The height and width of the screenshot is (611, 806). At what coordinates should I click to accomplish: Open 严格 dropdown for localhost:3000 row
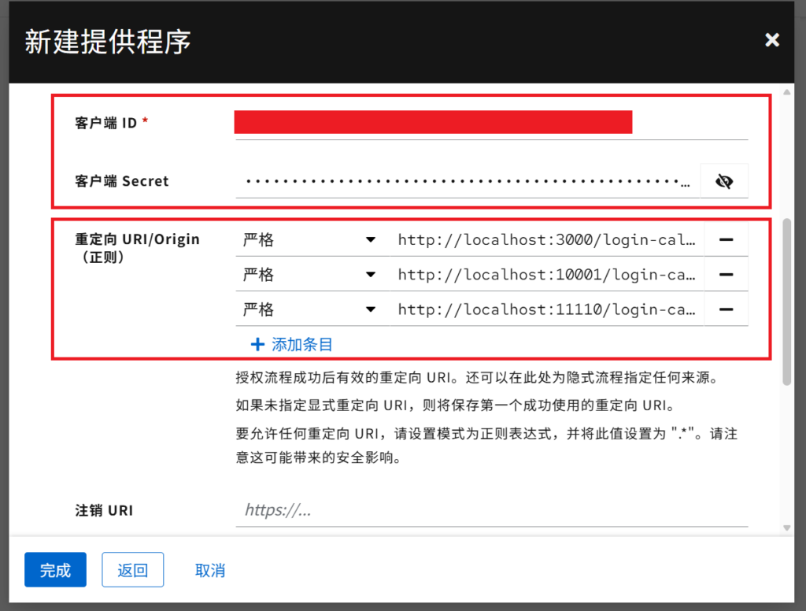pos(311,239)
